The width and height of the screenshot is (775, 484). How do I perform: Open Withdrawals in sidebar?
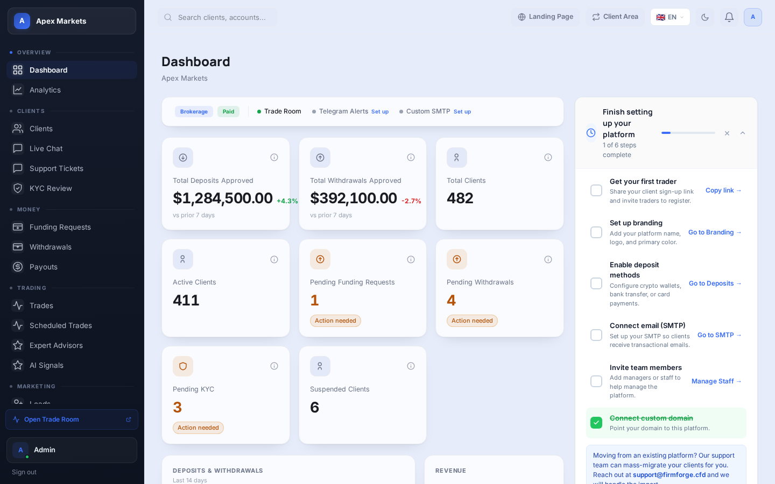pos(72,247)
